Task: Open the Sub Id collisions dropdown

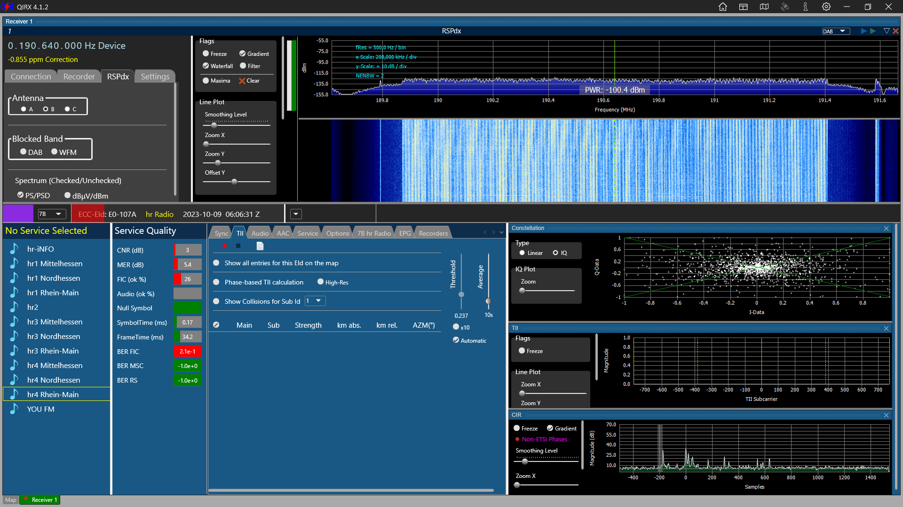Action: (x=315, y=301)
